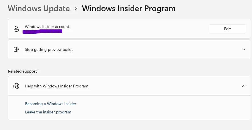
Task: Click blank space beside the support links
Action: click(161, 108)
